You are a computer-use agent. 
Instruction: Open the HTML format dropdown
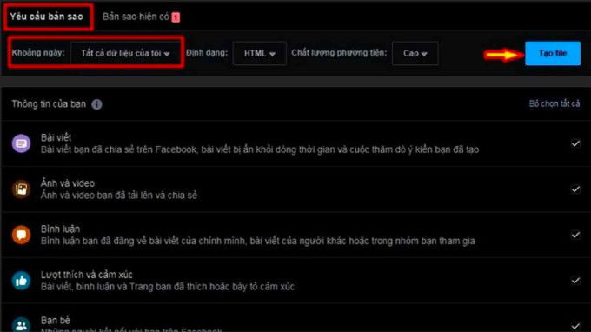(x=259, y=54)
